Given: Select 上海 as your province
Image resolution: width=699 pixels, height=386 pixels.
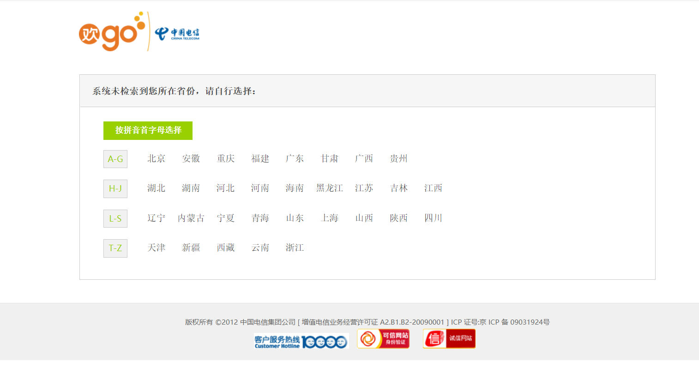Looking at the screenshot, I should pyautogui.click(x=329, y=218).
